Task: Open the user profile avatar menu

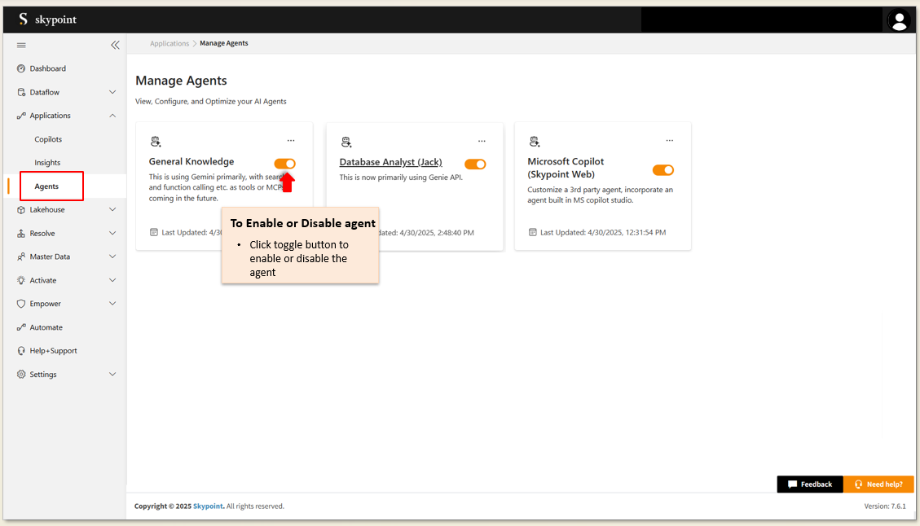Action: [x=899, y=20]
